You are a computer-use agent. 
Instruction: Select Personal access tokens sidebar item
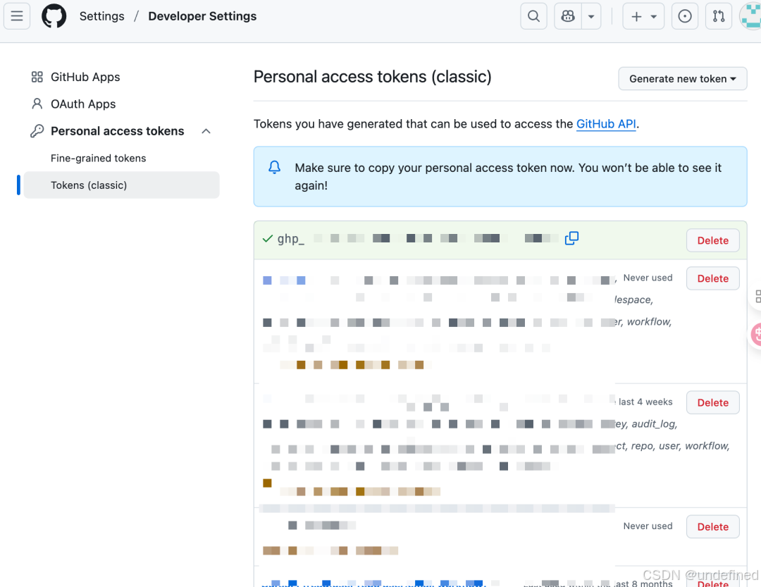(x=118, y=131)
